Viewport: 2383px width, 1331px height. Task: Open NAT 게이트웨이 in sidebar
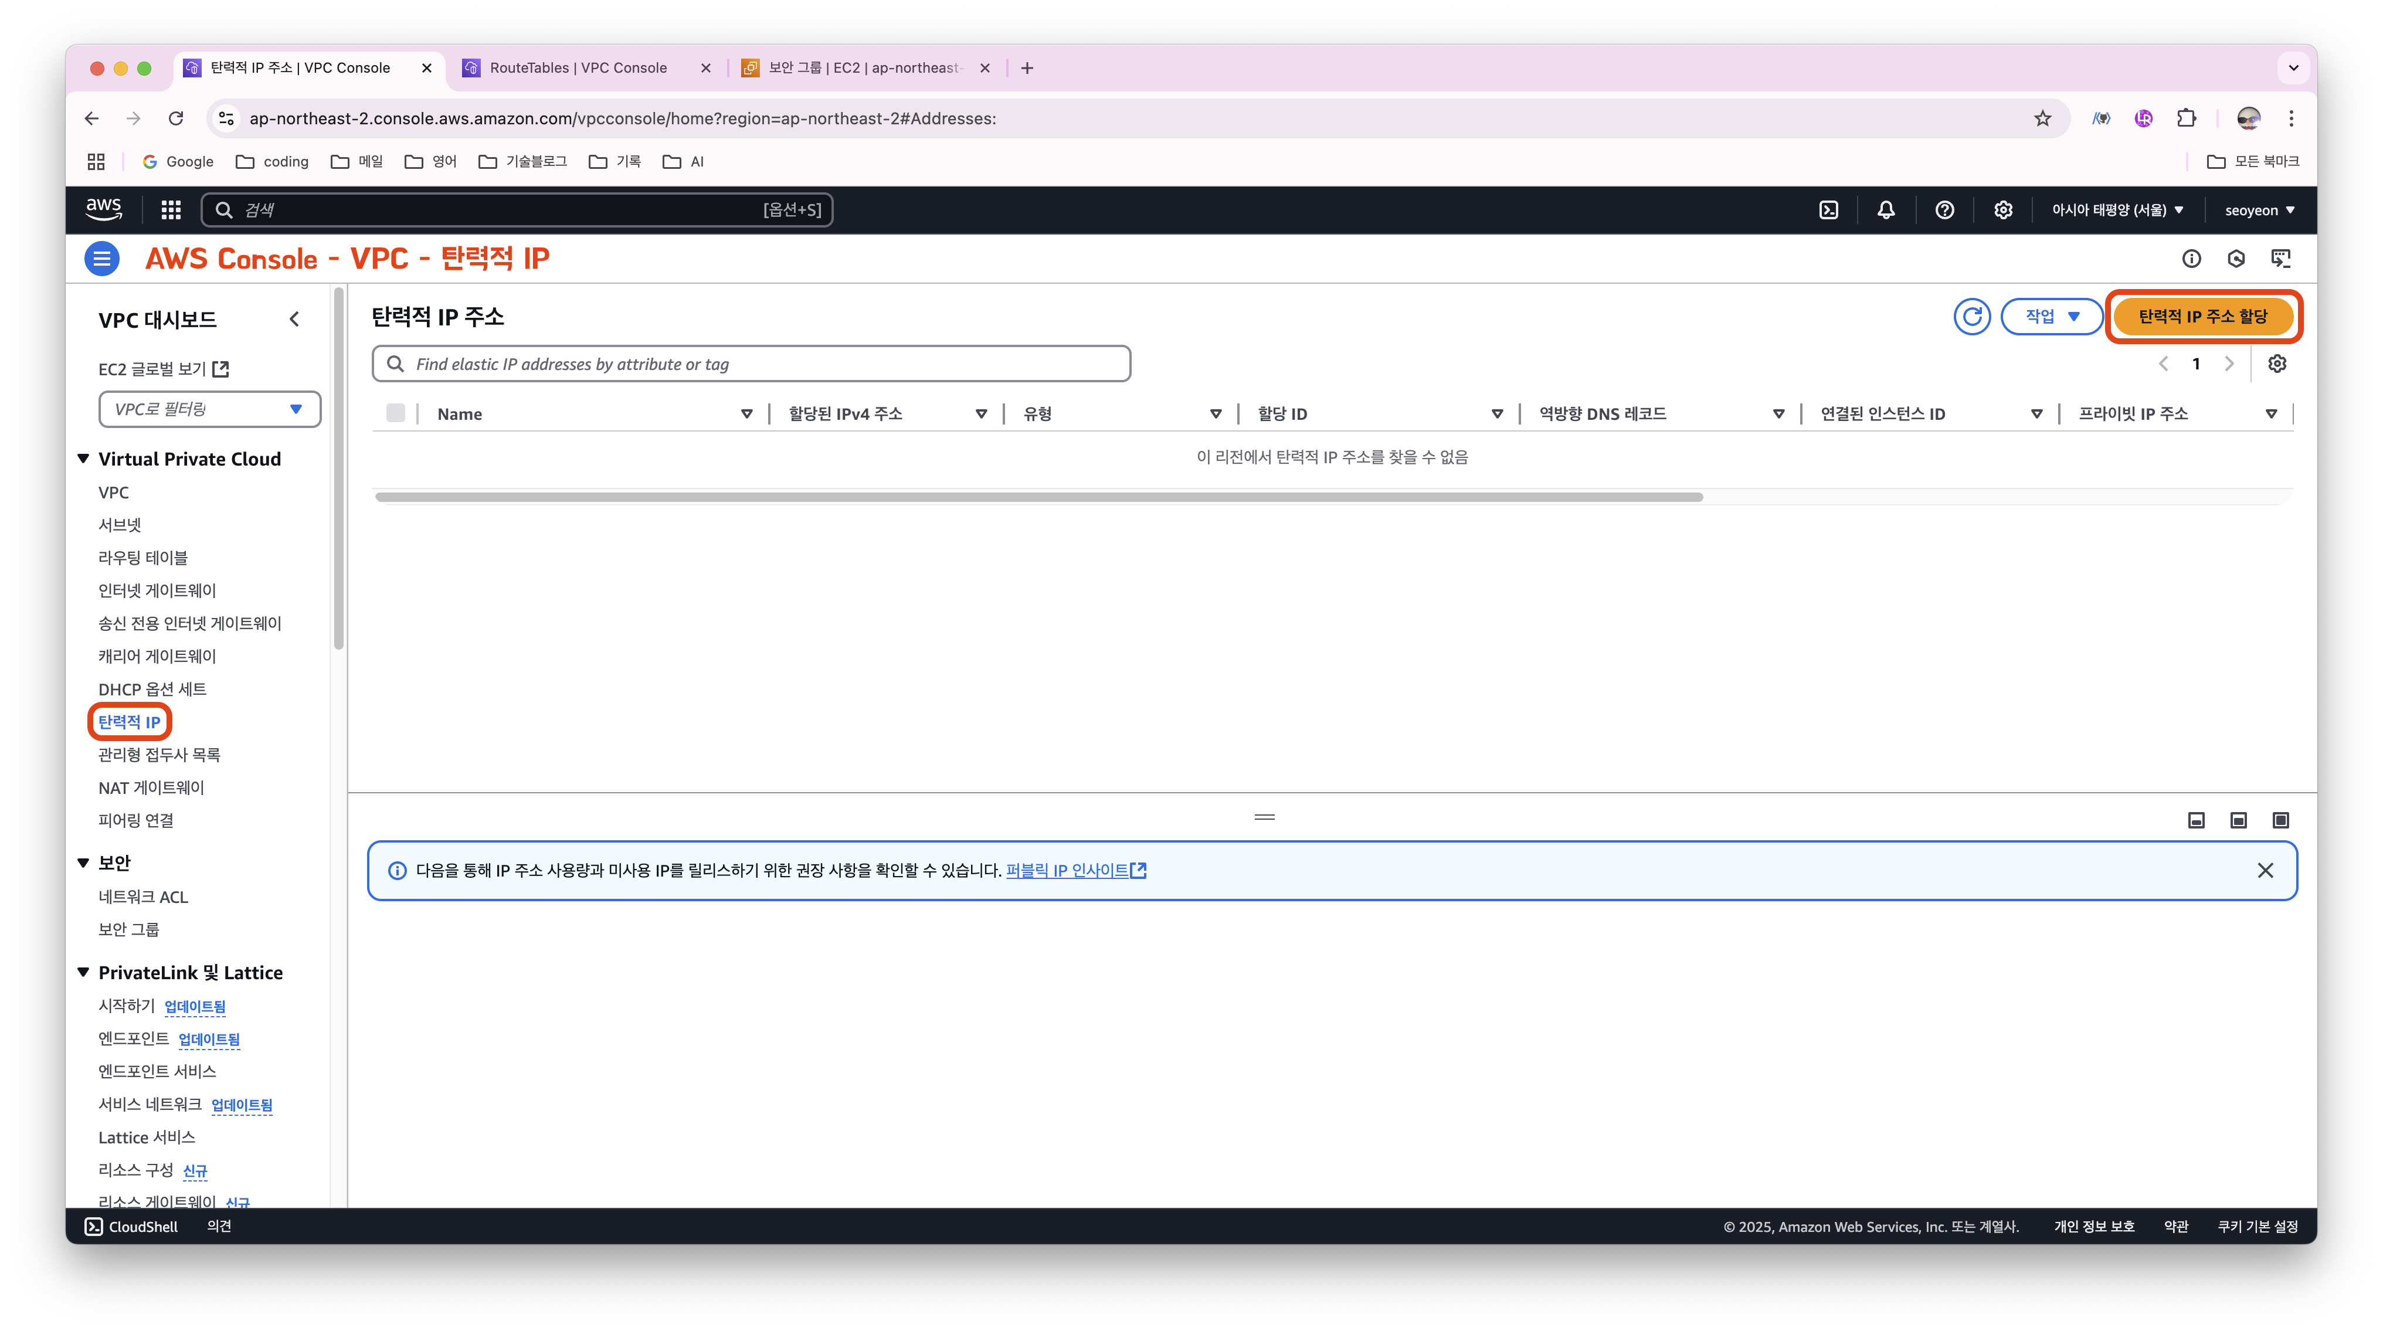point(152,788)
